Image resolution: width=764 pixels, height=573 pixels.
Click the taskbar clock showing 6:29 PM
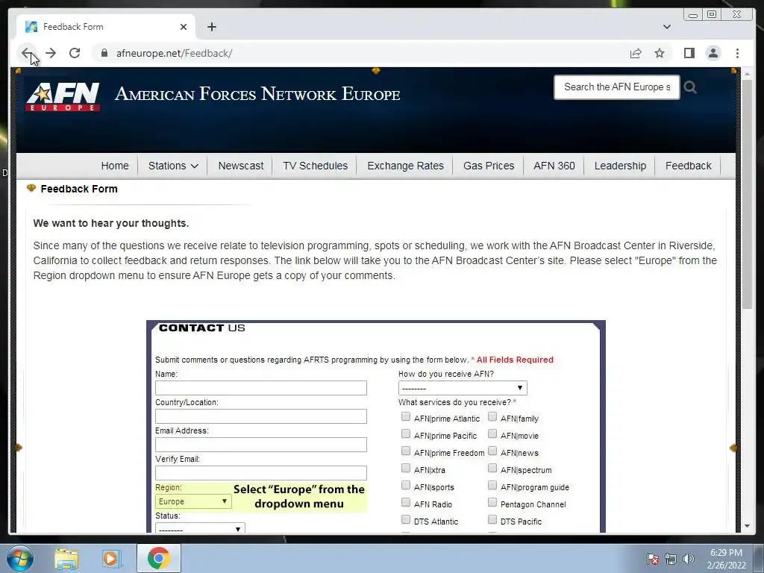pyautogui.click(x=726, y=558)
